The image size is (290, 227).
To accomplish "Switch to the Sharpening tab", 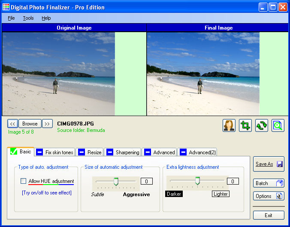I will point(123,152).
